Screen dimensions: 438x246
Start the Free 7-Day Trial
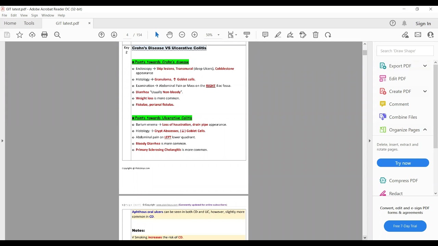405,226
